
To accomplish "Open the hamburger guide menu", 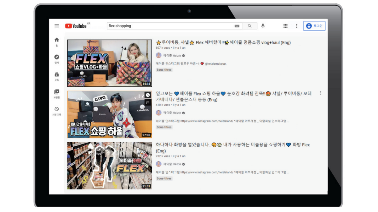I will (57, 26).
